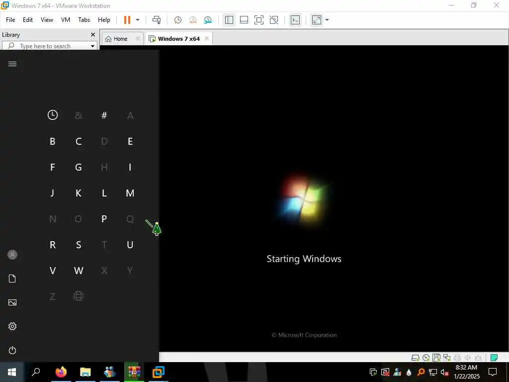Jump to apps starting with J
This screenshot has height=382, width=509.
[53, 193]
